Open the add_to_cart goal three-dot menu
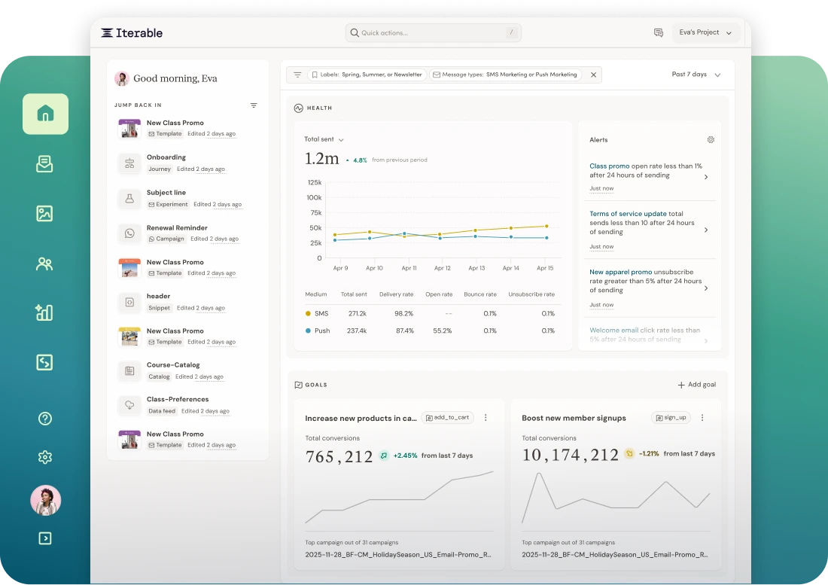Viewport: 828px width, 585px height. [x=486, y=418]
